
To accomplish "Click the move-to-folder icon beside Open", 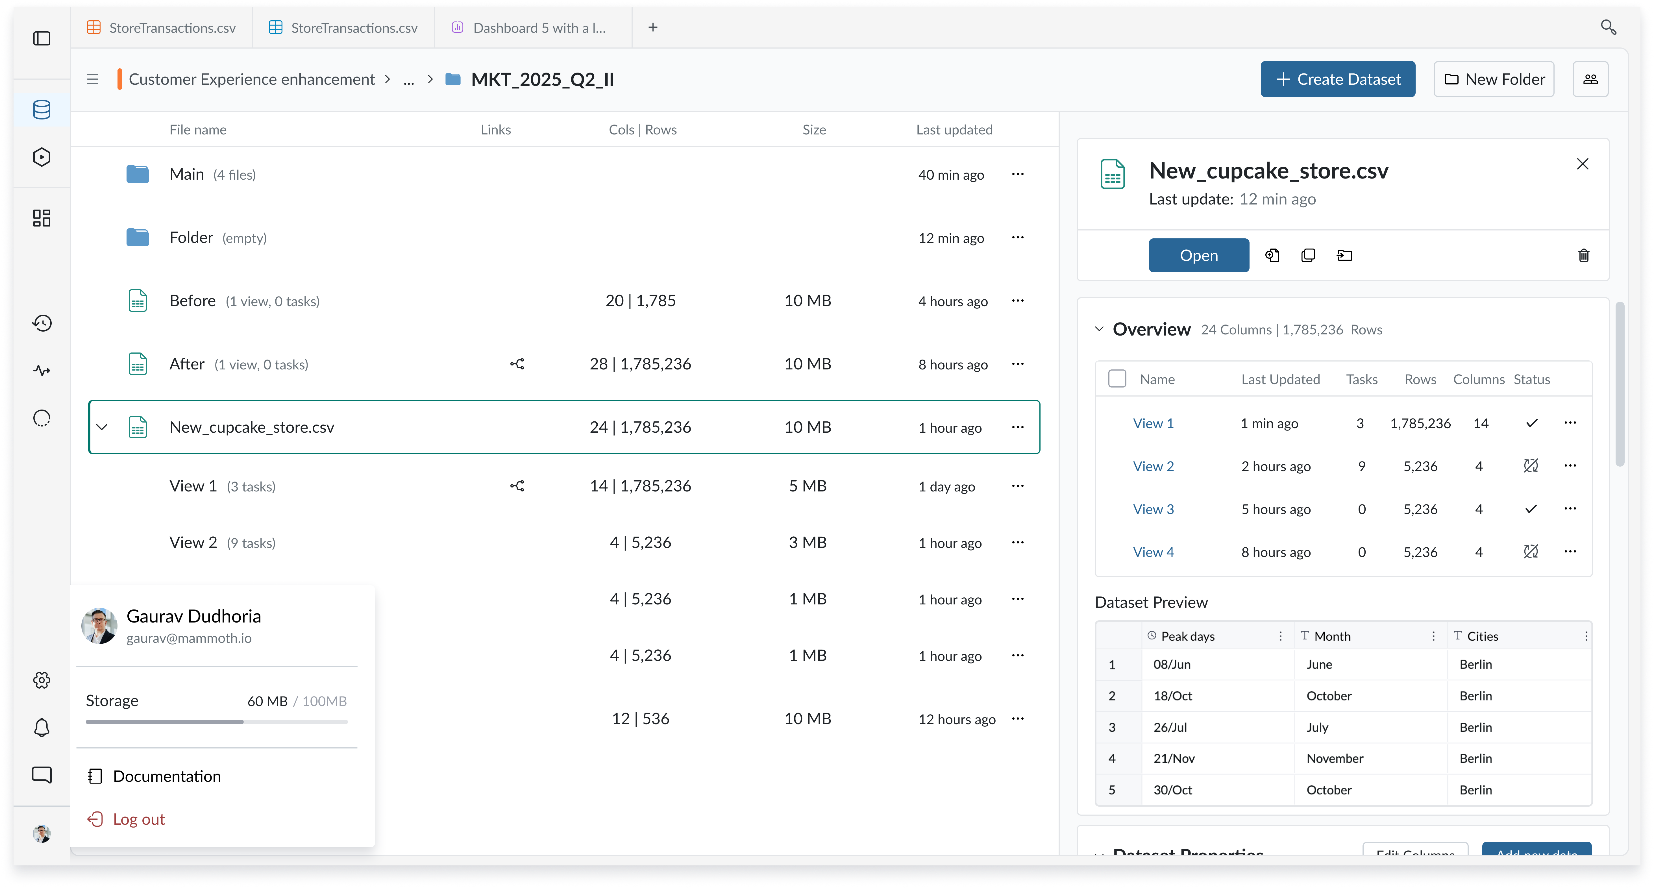I will point(1344,256).
